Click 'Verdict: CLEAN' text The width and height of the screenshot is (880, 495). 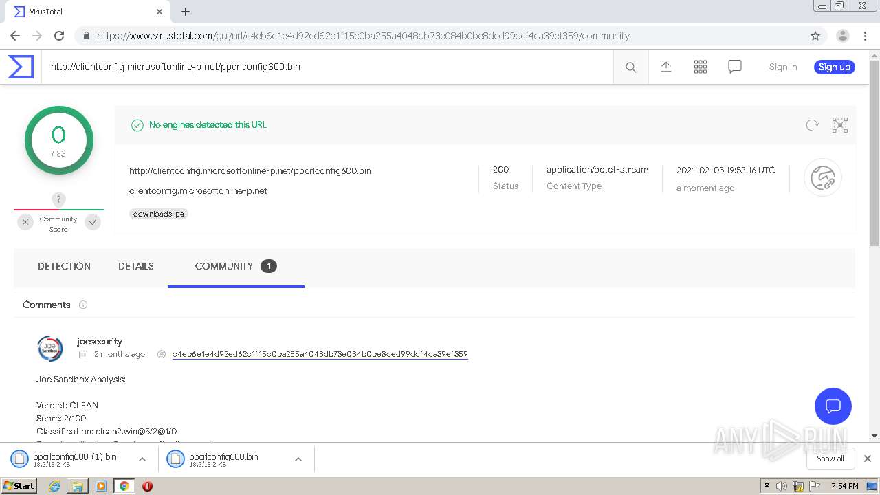click(67, 406)
